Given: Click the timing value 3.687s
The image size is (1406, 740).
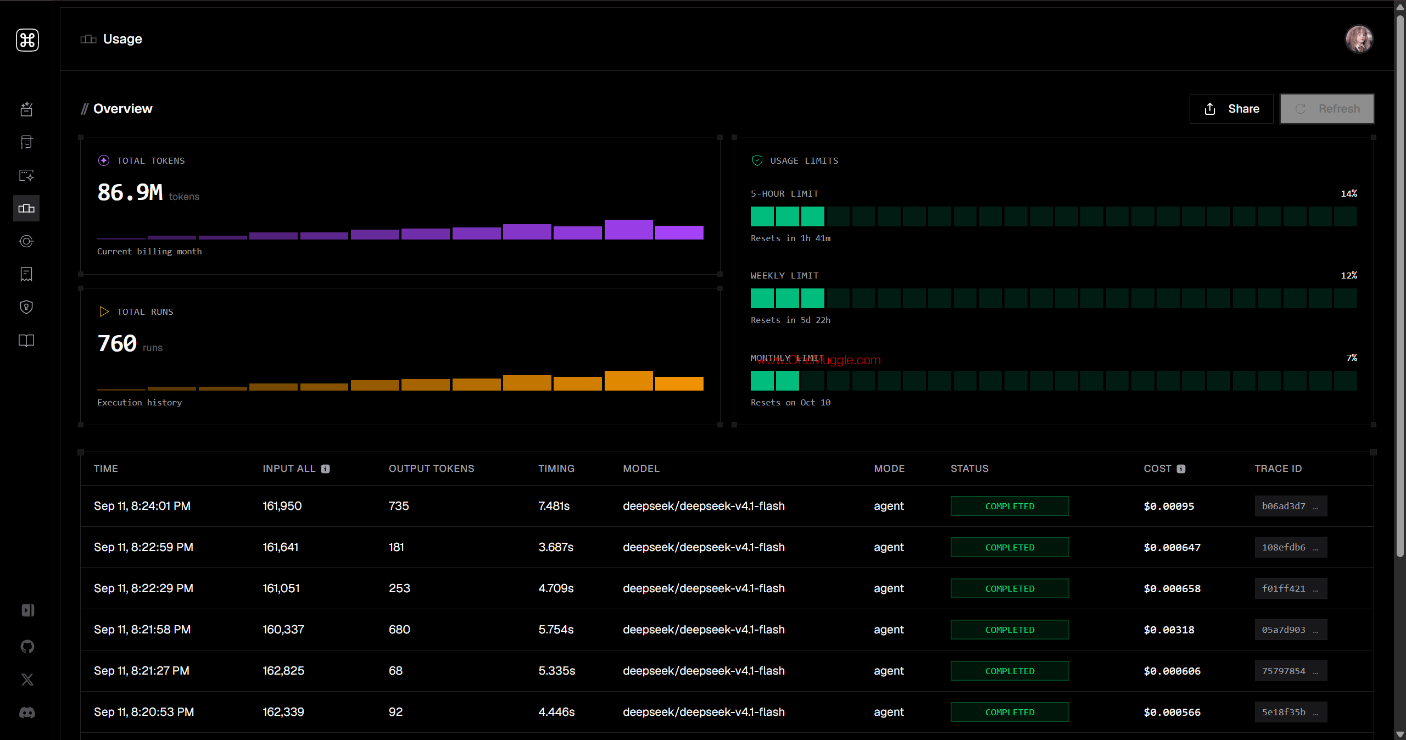Looking at the screenshot, I should pyautogui.click(x=556, y=547).
